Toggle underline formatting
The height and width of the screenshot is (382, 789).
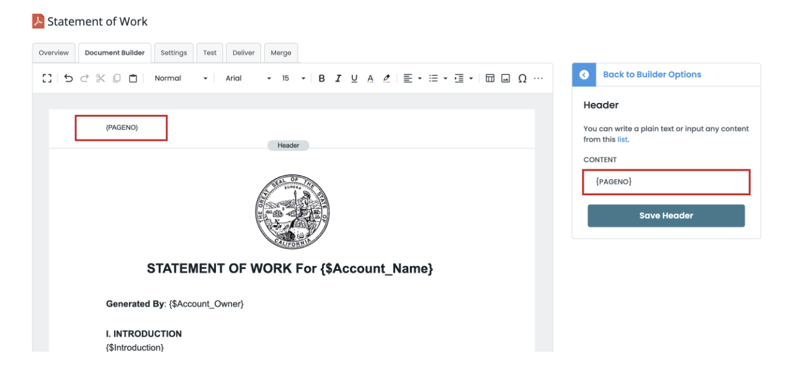(x=354, y=78)
